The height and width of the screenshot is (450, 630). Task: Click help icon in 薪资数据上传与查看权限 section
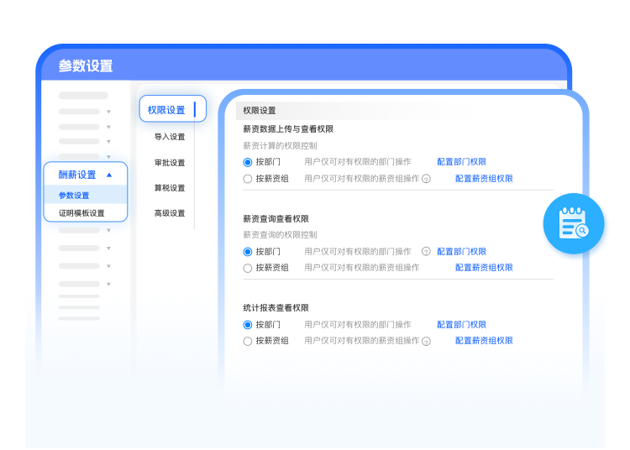(426, 179)
